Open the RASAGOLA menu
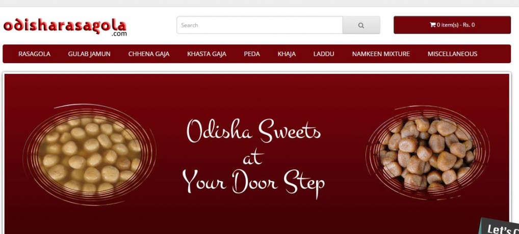The image size is (519, 234). (x=35, y=54)
